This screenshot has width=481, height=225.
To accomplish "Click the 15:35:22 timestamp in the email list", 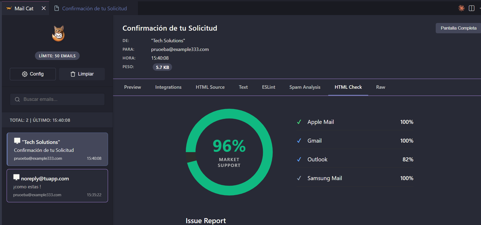I will [x=94, y=195].
